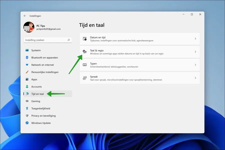The width and height of the screenshot is (225, 150).
Task: Click the Tijd en taal globe clock icon
Action: 27,94
